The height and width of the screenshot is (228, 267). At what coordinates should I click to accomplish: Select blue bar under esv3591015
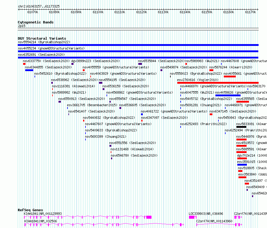pyautogui.click(x=242, y=165)
